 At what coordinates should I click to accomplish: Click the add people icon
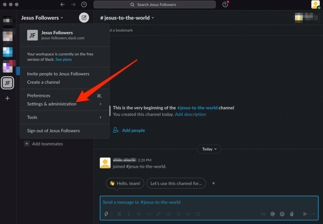[x=116, y=130]
